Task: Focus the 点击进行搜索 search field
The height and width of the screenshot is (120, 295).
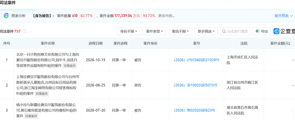Action: point(235,31)
